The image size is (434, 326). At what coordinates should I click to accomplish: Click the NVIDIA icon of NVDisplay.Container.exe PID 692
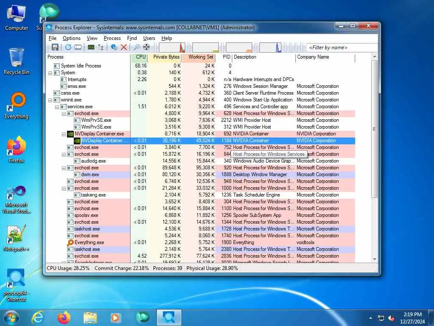click(x=70, y=134)
